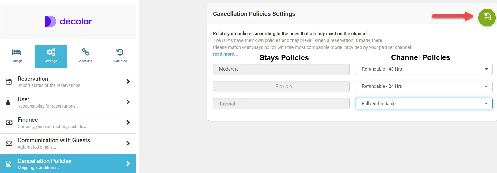Click the decolar logo

(x=68, y=21)
